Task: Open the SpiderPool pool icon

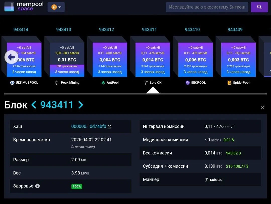Action: (229, 82)
